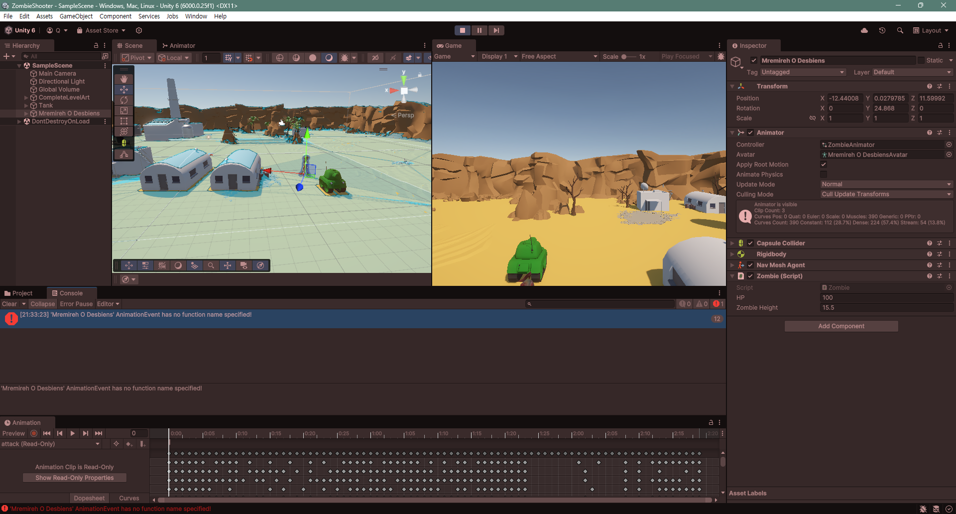Toggle error message filter in Console
The width and height of the screenshot is (956, 514).
click(x=718, y=304)
